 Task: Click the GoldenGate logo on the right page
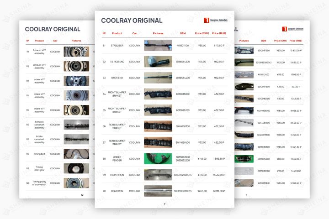[x=293, y=29]
